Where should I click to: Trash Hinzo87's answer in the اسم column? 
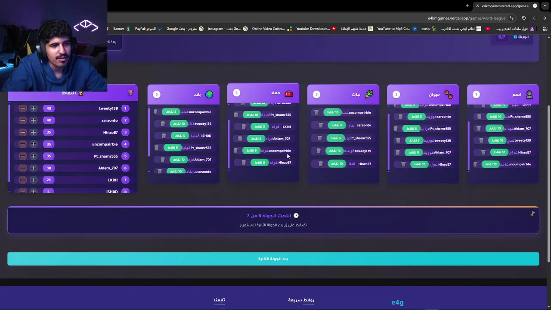tap(483, 152)
